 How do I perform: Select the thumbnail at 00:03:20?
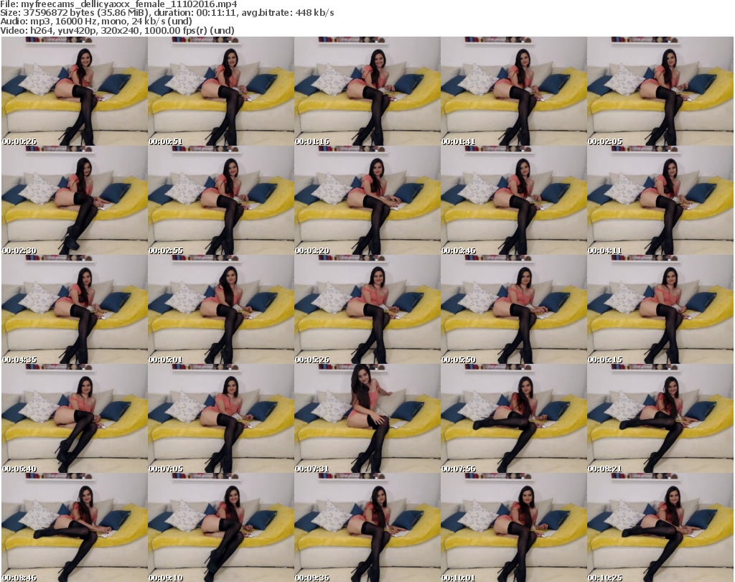pyautogui.click(x=367, y=200)
